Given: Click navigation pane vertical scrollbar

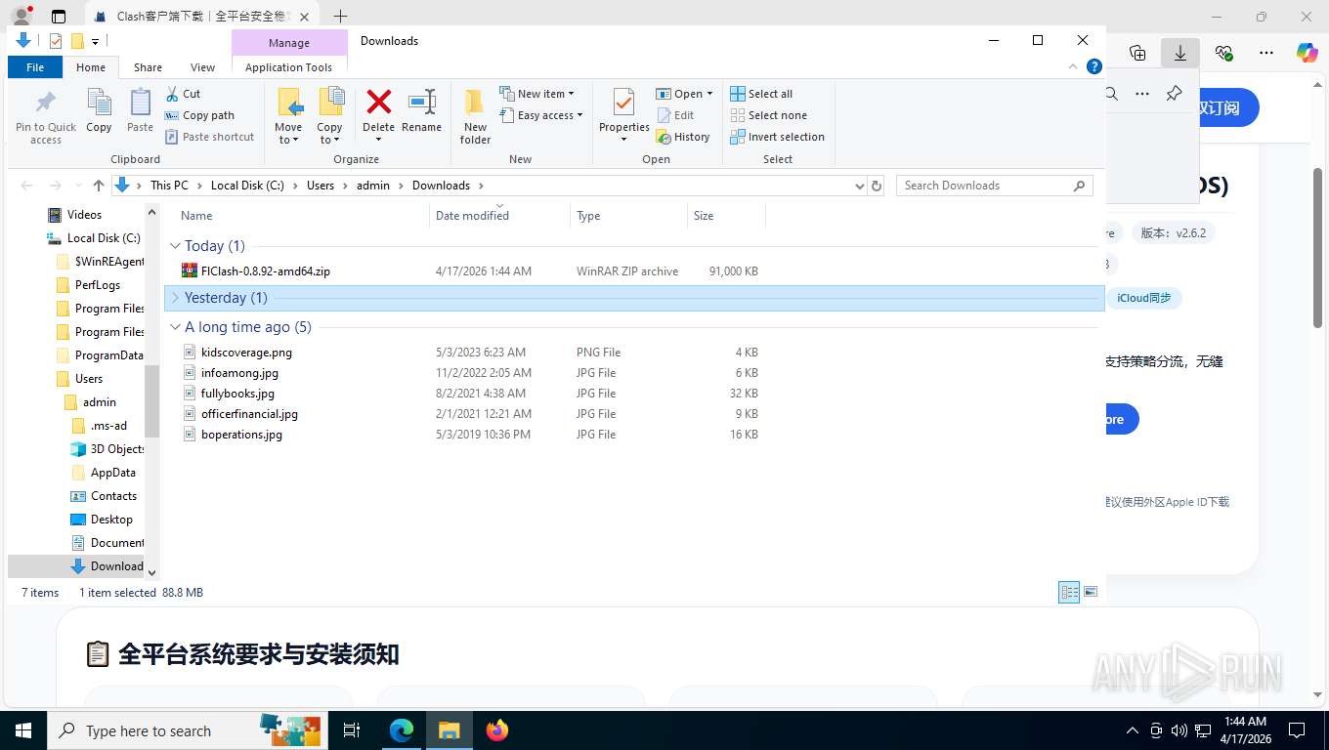Looking at the screenshot, I should [151, 400].
